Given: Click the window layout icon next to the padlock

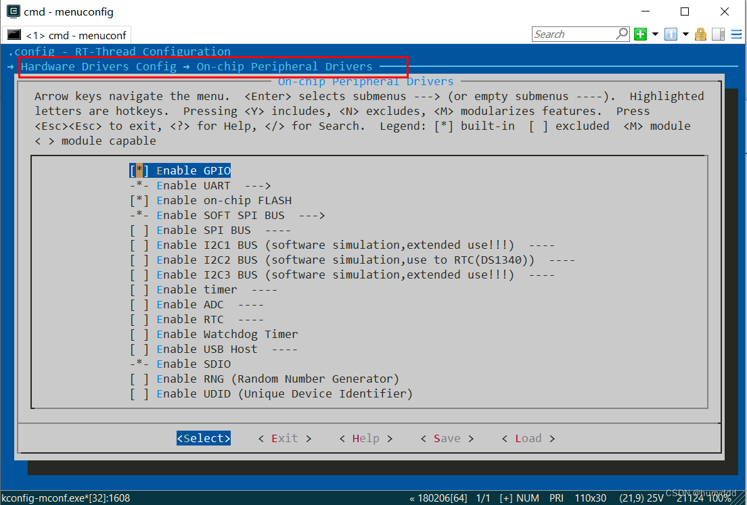Looking at the screenshot, I should pyautogui.click(x=718, y=34).
